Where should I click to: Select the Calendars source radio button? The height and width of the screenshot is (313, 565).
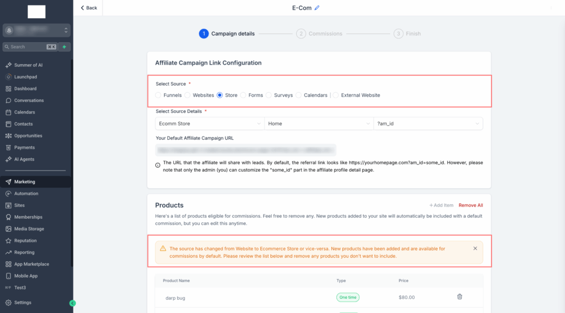tap(299, 95)
